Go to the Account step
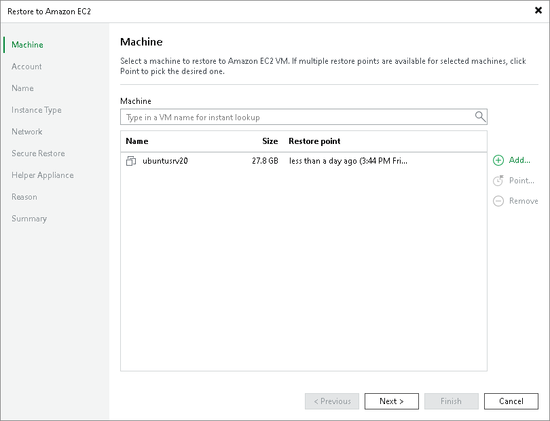 26,67
